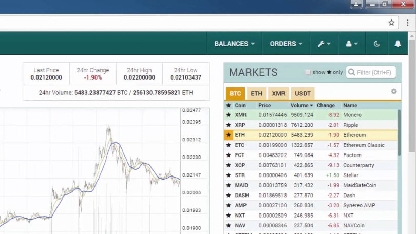Click the Filter markets search field
Screen dimensions: 416x234
(371, 72)
